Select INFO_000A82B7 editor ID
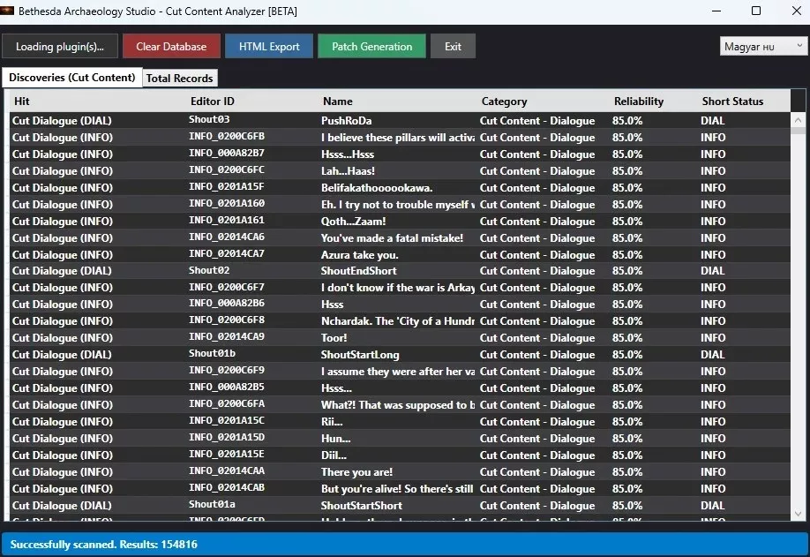The image size is (810, 557). click(x=226, y=153)
